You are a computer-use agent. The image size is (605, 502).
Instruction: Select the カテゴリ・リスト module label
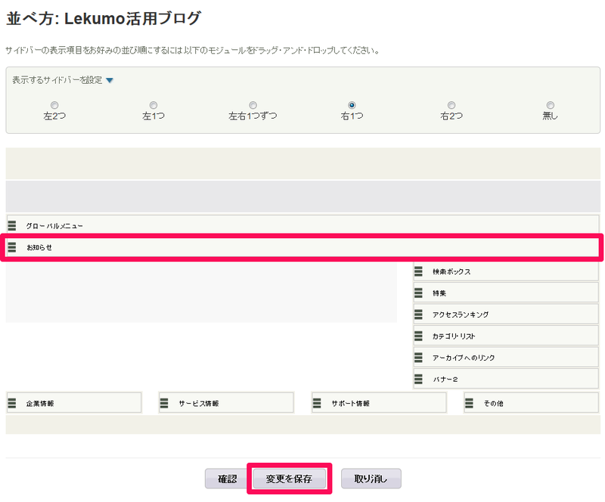click(x=454, y=336)
